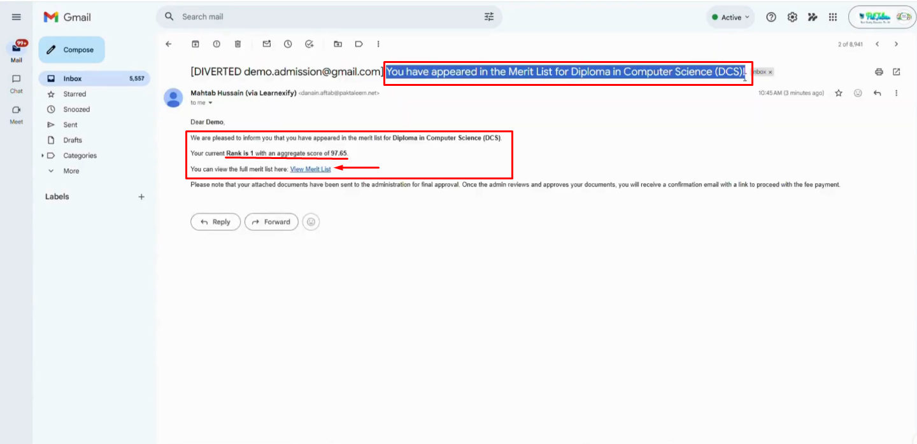Viewport: 917px width, 444px height.
Task: Open the Google apps grid
Action: click(833, 17)
